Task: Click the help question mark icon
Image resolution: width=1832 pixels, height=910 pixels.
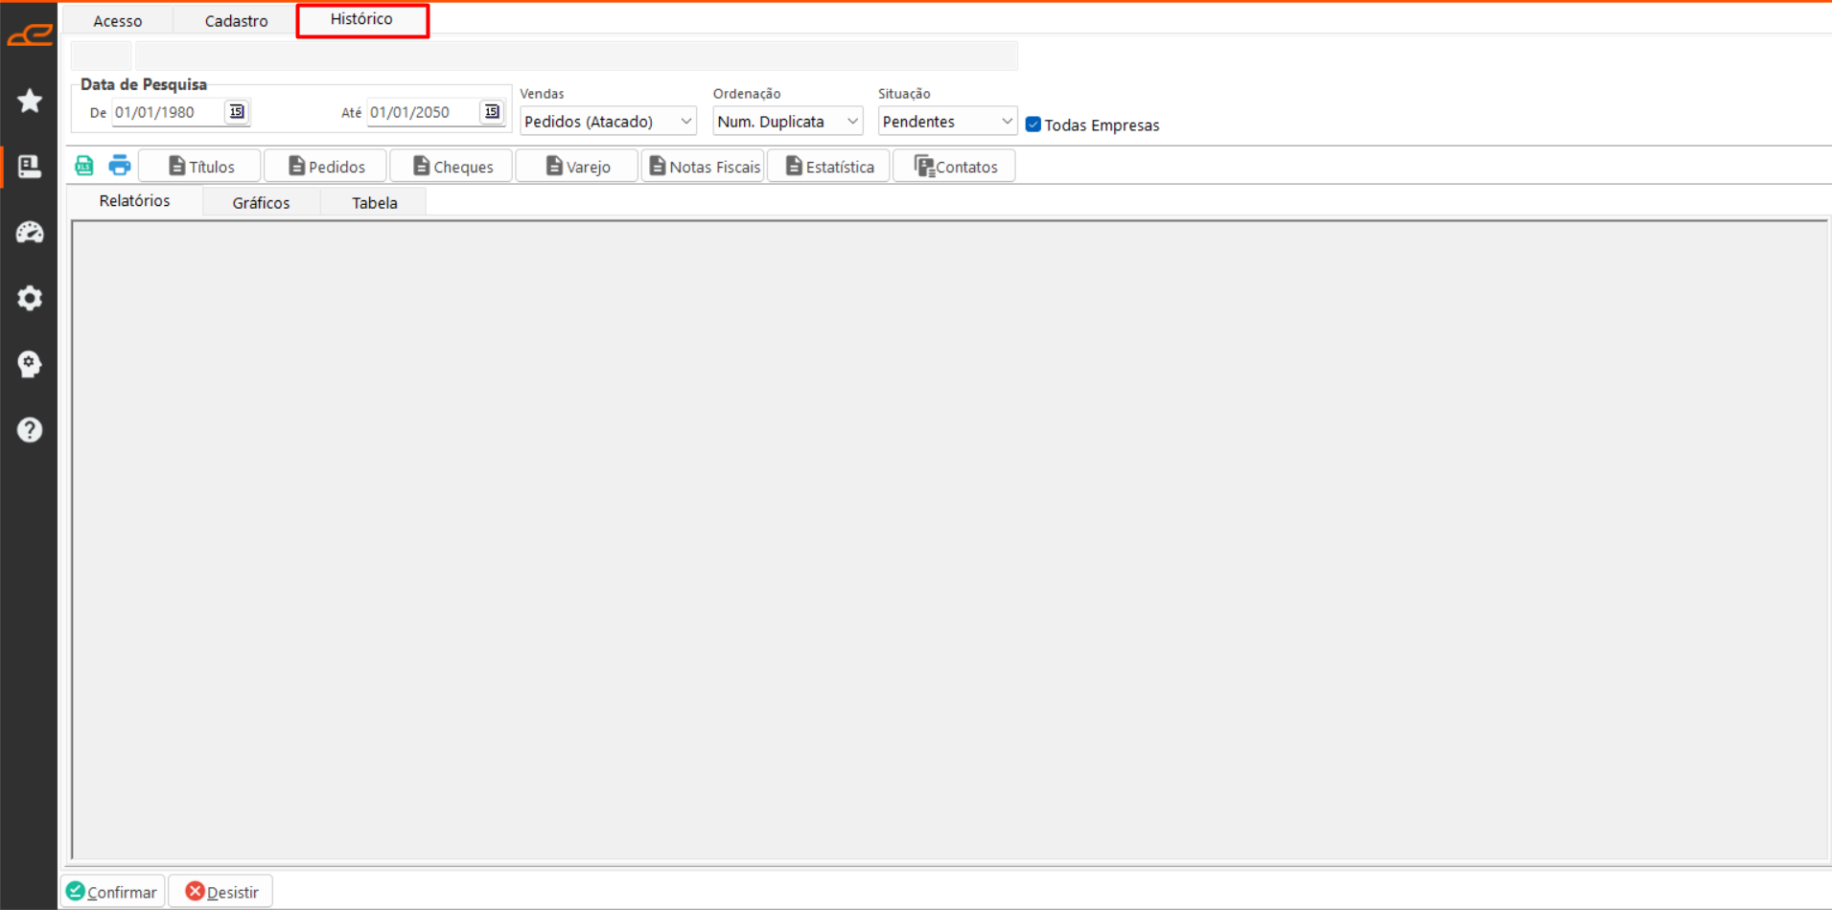Action: pyautogui.click(x=30, y=430)
